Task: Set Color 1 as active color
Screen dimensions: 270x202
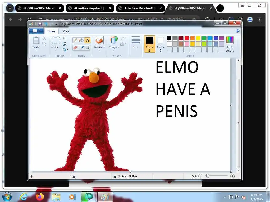Action: click(x=150, y=44)
